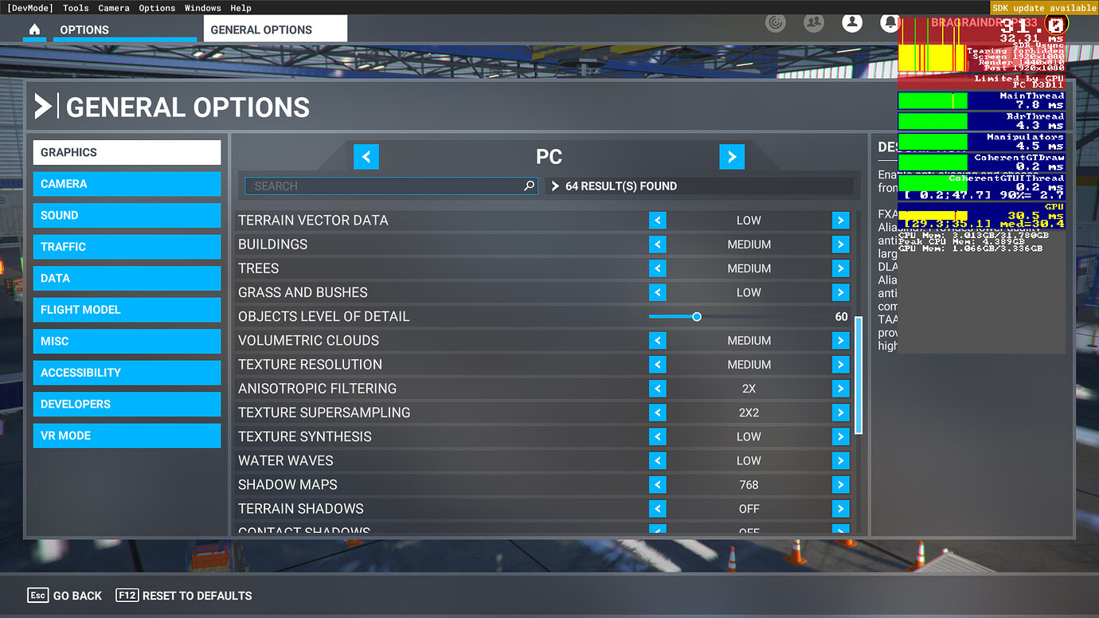The image size is (1099, 618).
Task: Click the home icon beside OPTIONS tab
Action: pyautogui.click(x=33, y=27)
